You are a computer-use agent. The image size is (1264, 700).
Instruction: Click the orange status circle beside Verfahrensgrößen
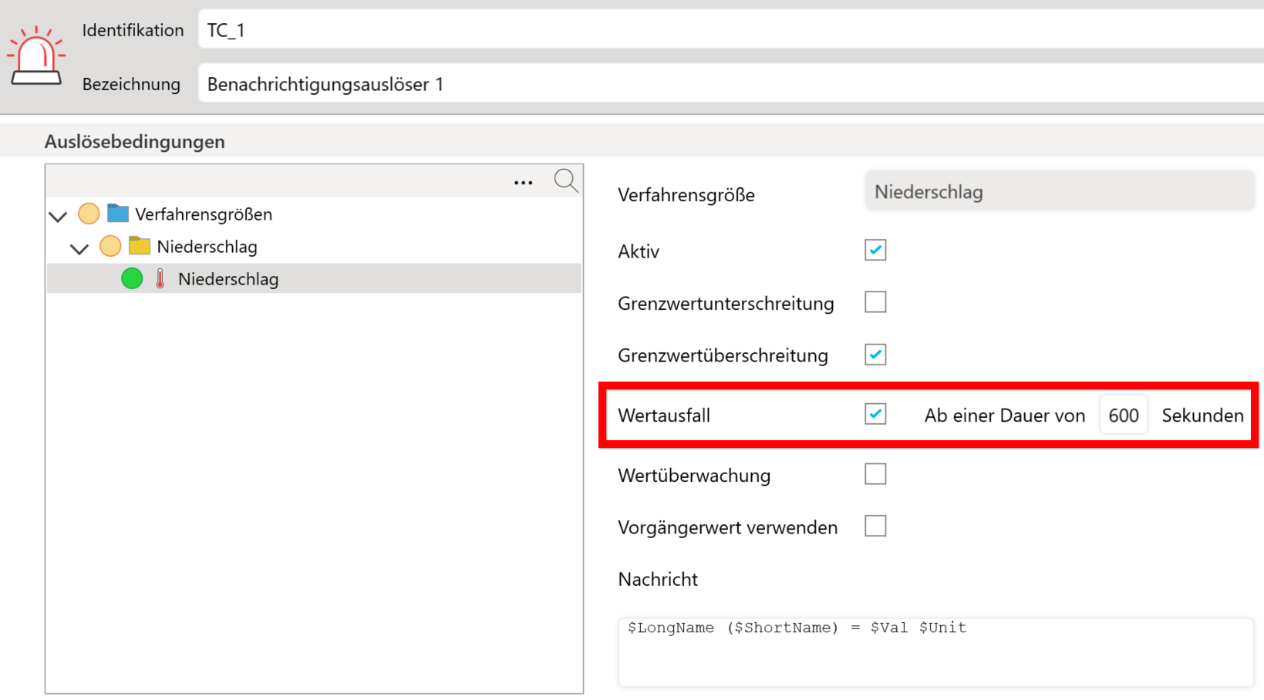tap(89, 214)
